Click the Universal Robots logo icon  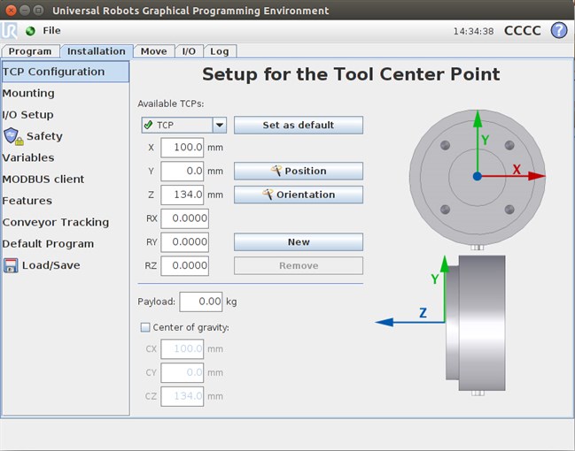[x=10, y=30]
